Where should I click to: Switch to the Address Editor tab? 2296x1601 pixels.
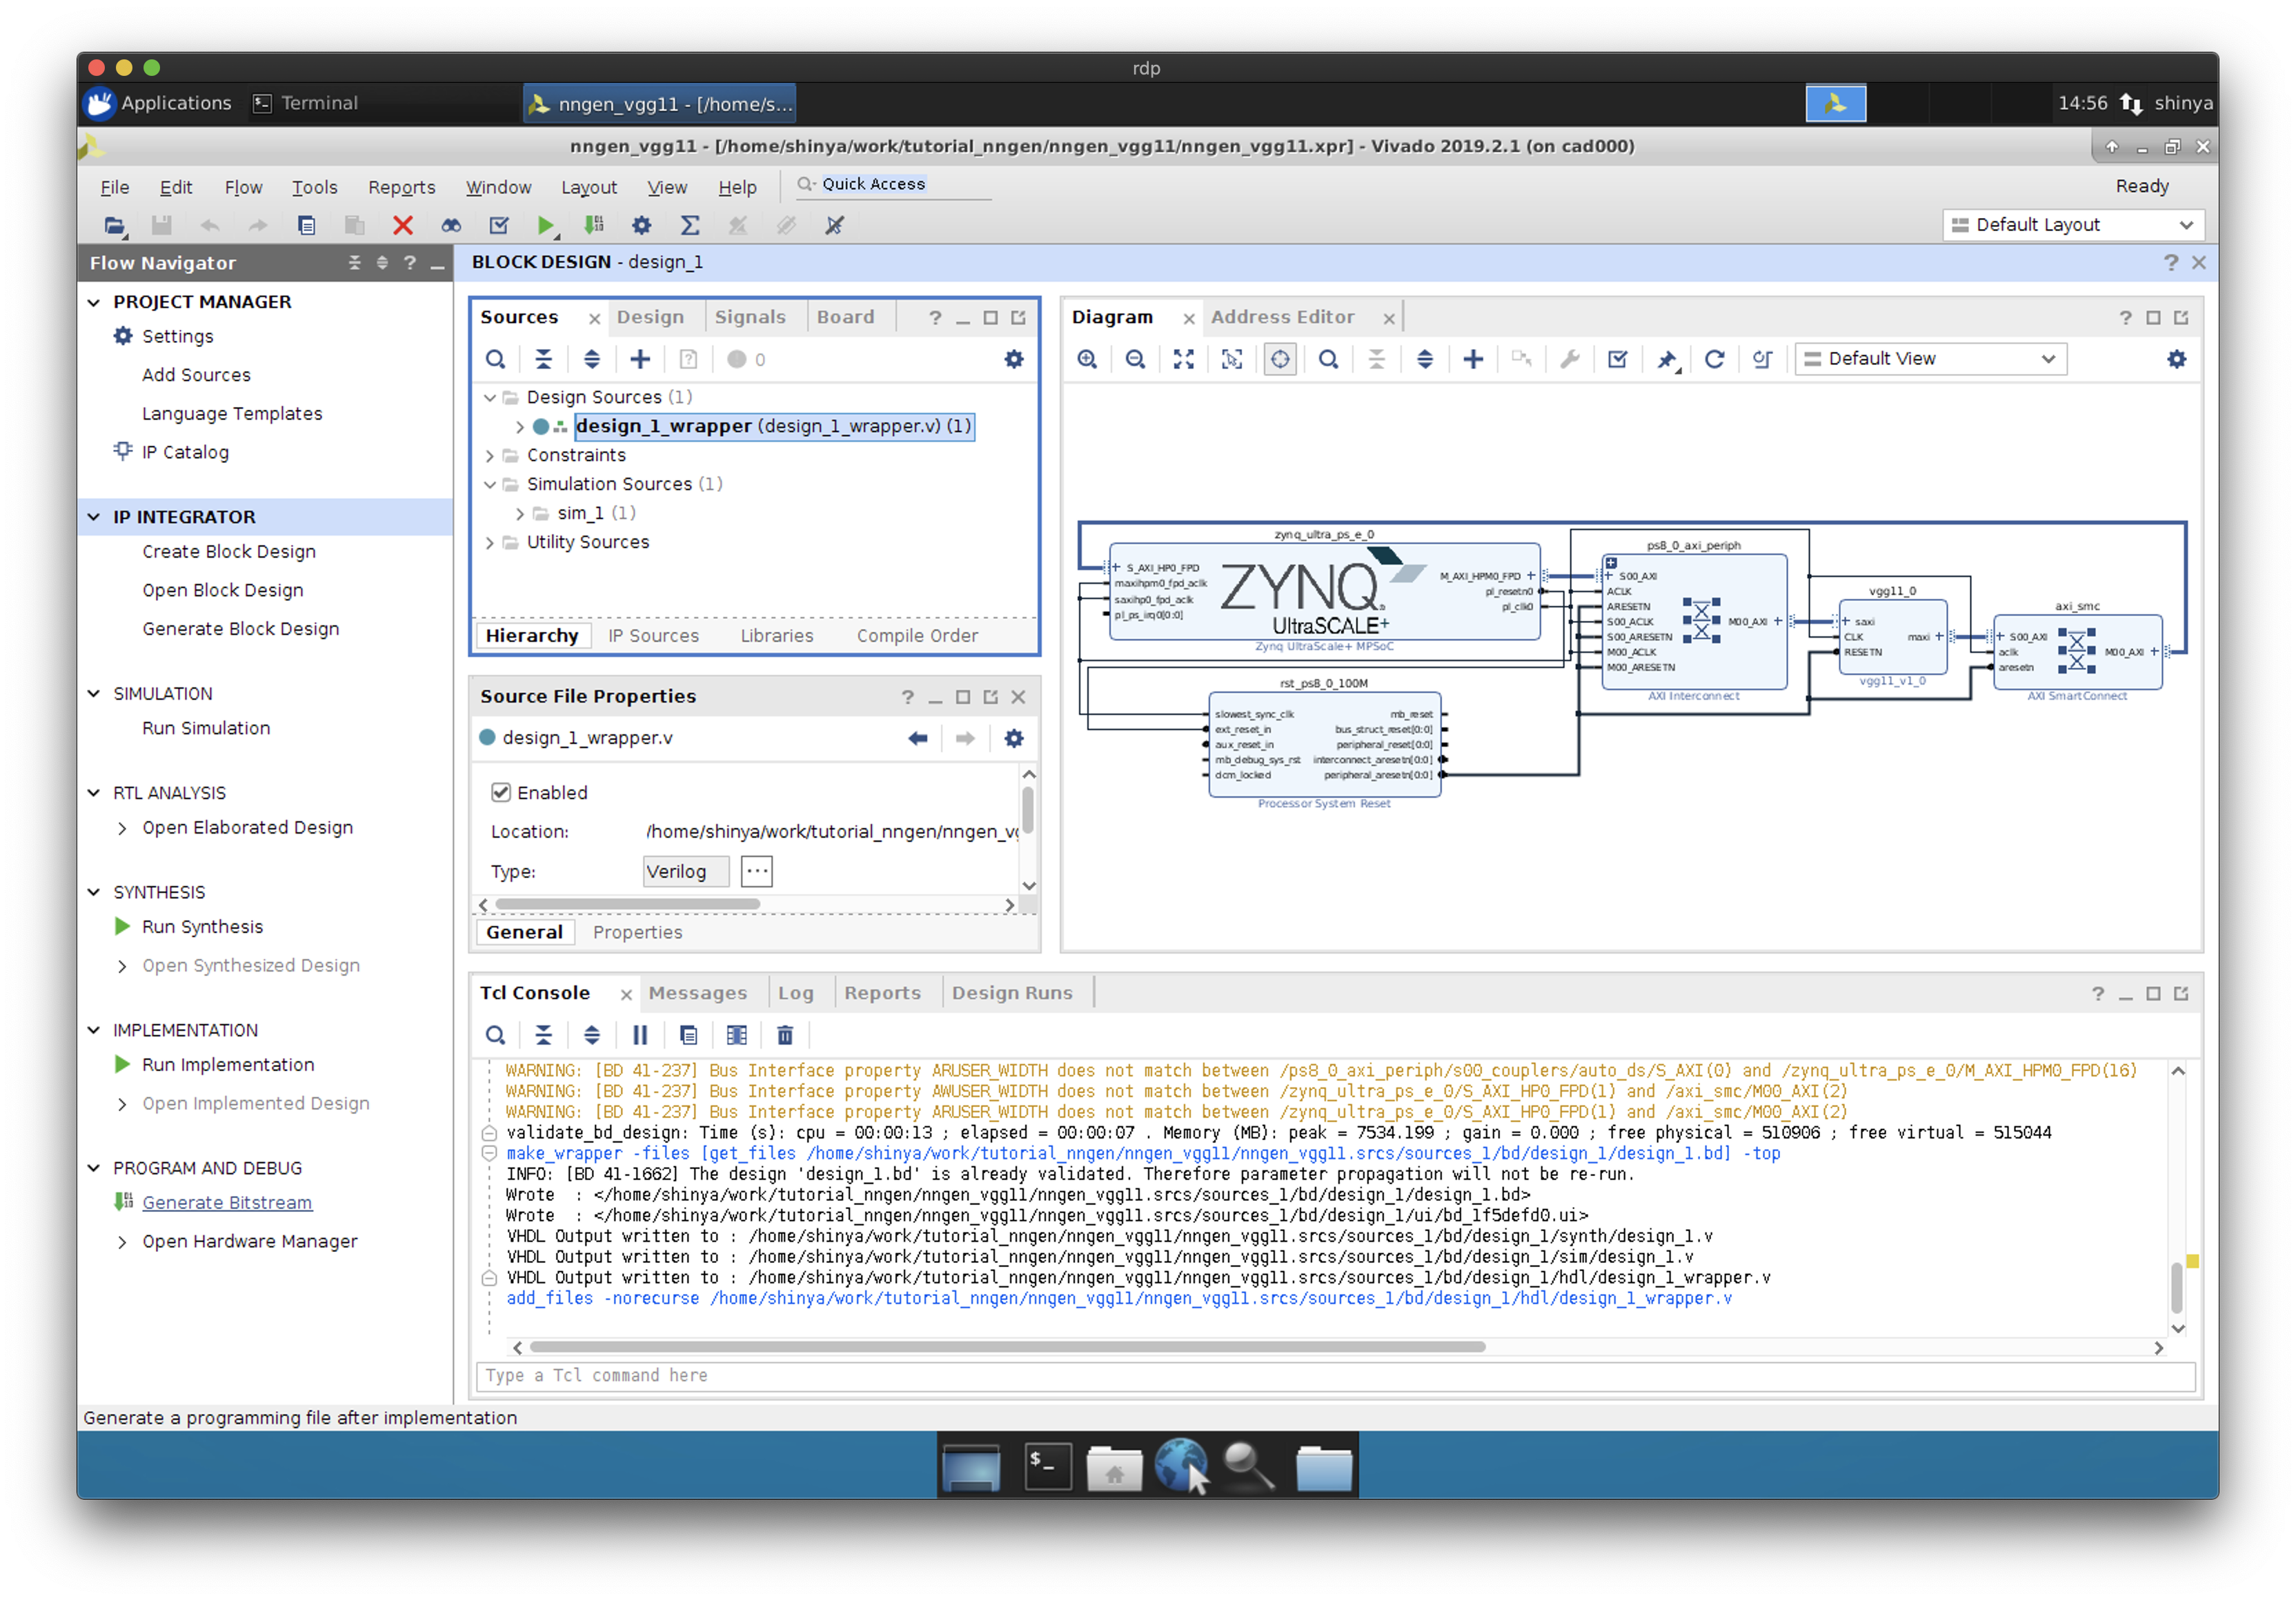point(1282,317)
